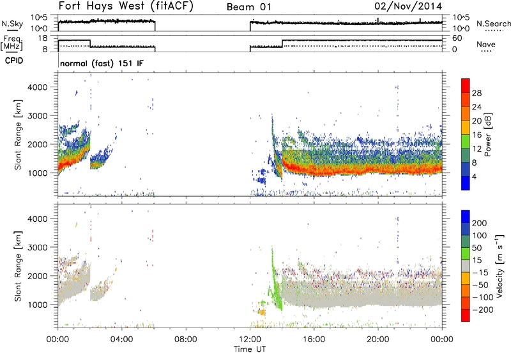Click the red swatch of the Power colorbar

tap(466, 86)
